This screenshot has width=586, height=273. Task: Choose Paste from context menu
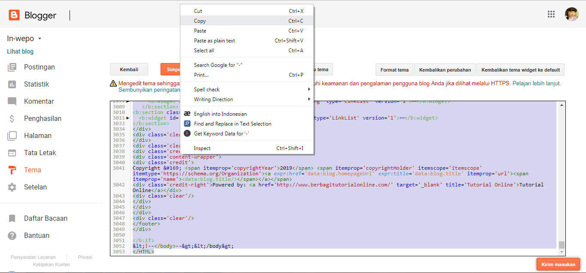[x=247, y=30]
